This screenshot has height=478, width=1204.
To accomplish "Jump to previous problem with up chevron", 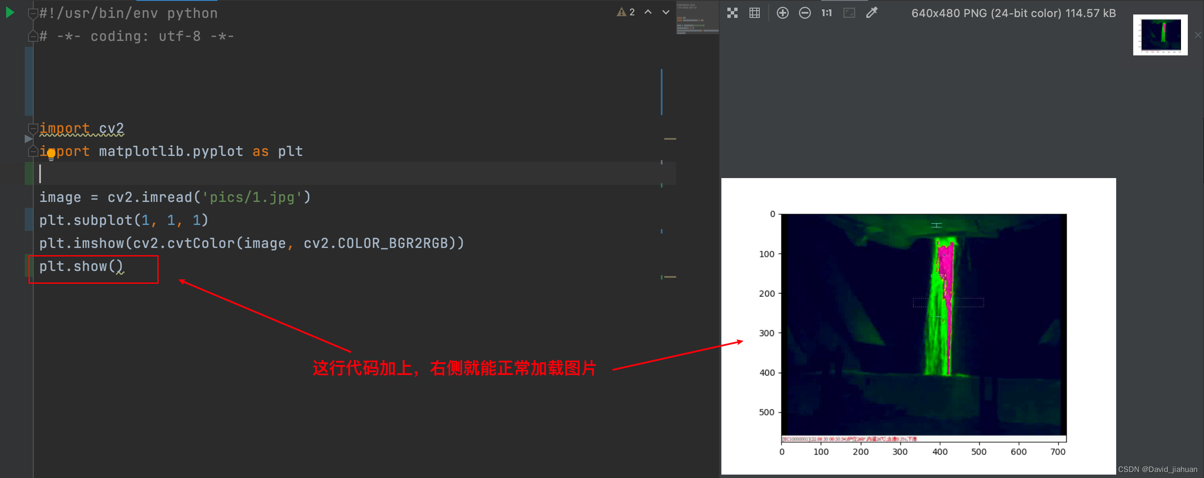I will tap(648, 12).
